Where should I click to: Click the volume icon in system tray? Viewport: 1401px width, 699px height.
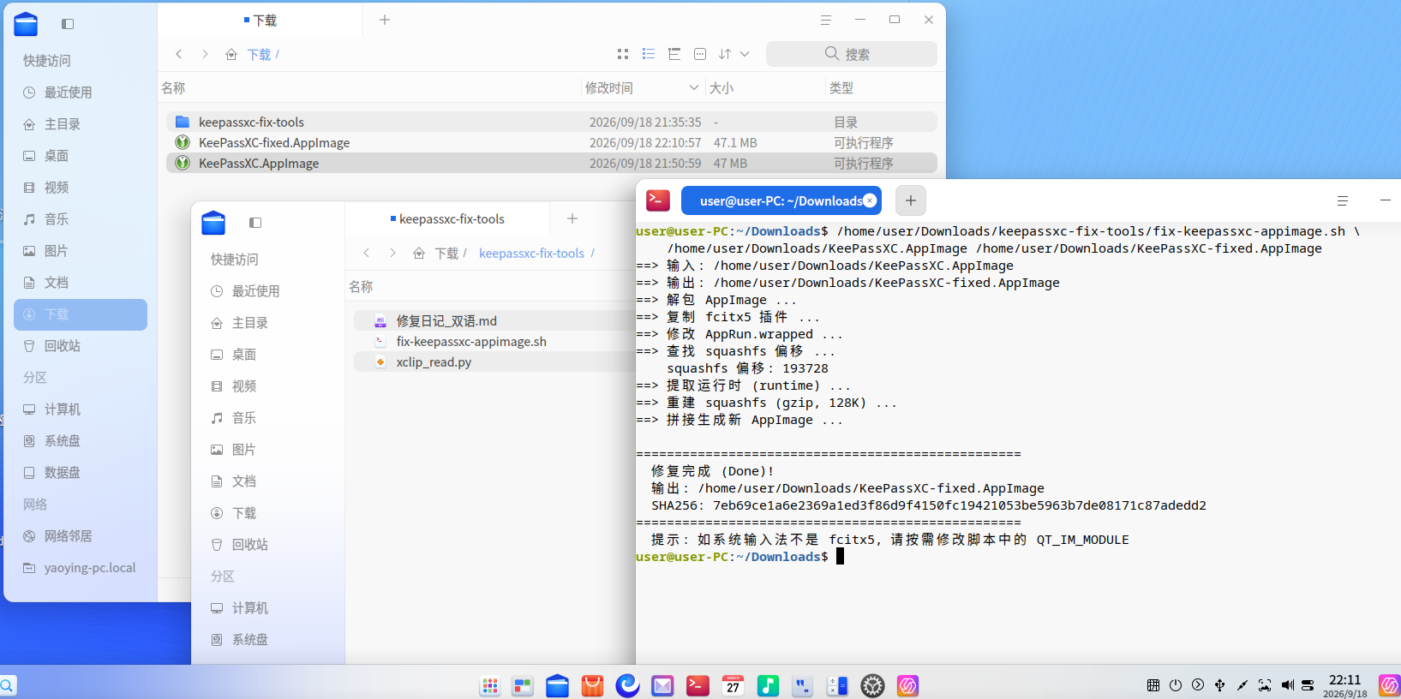pyautogui.click(x=1287, y=685)
